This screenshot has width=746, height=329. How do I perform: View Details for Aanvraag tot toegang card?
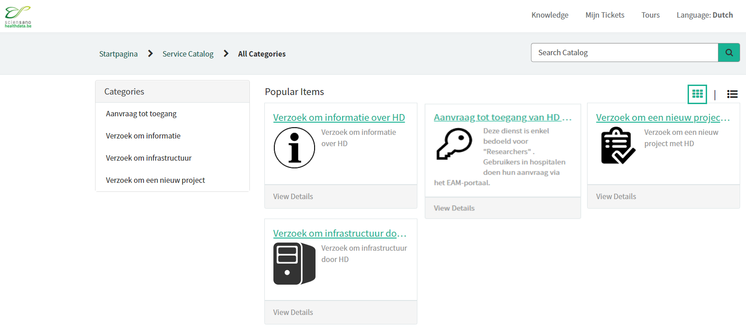click(454, 208)
